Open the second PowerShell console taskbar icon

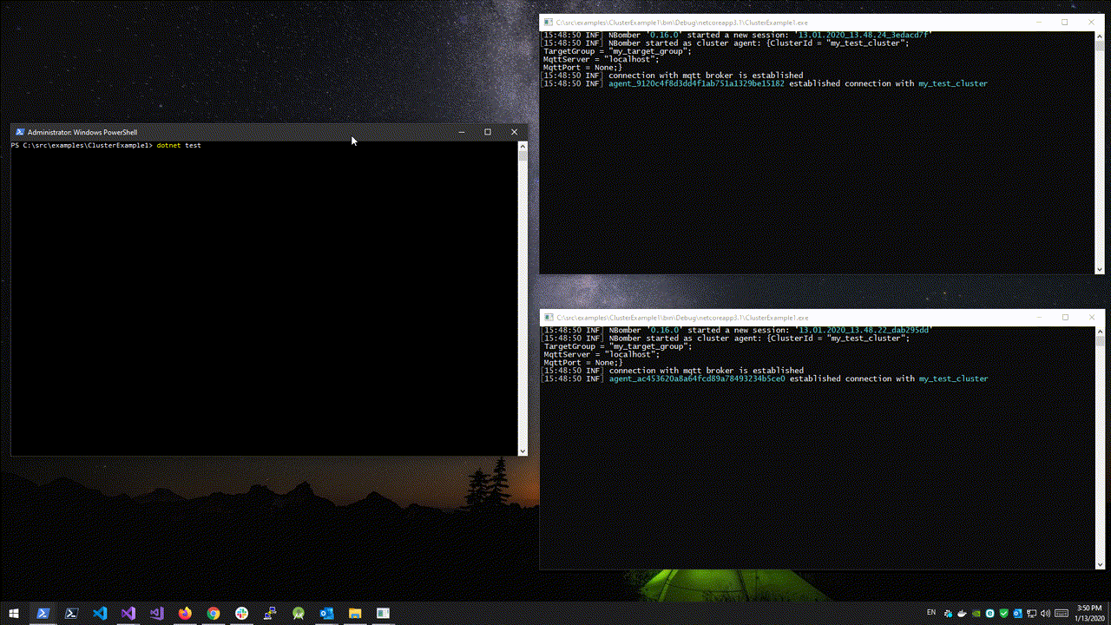(x=71, y=613)
